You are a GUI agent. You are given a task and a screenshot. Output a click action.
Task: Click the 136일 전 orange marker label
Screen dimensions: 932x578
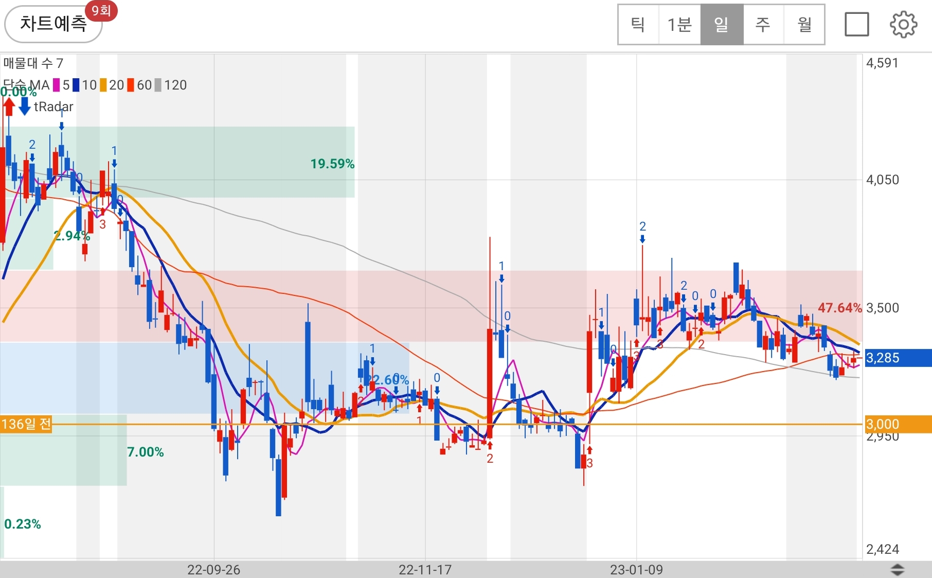coord(26,424)
